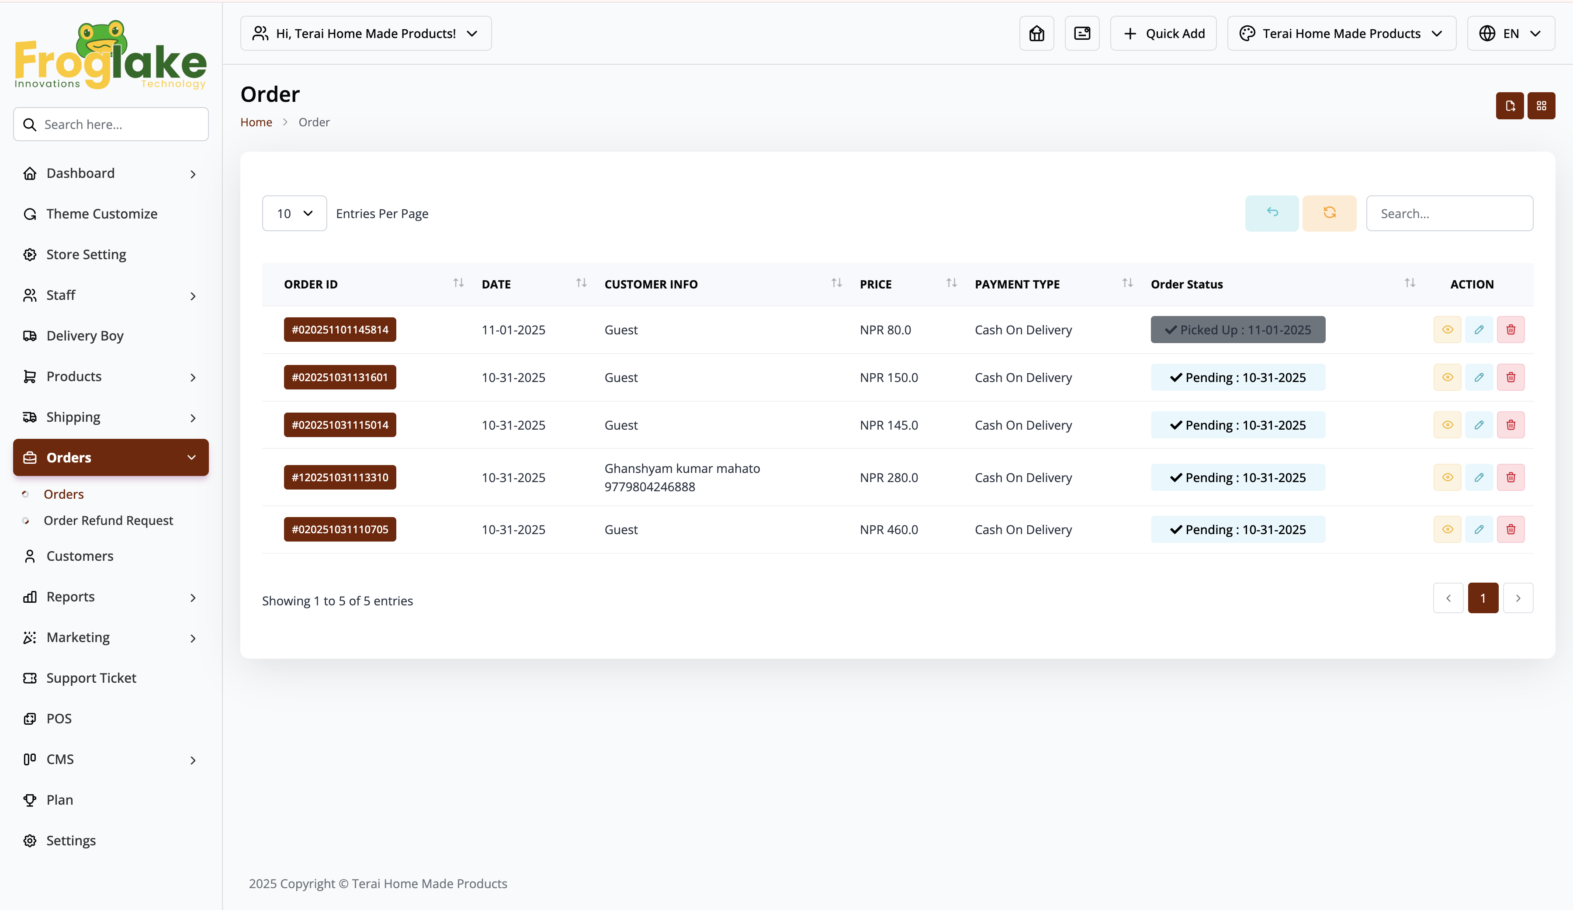The image size is (1573, 910).
Task: Open the entries per page dropdown
Action: [294, 214]
